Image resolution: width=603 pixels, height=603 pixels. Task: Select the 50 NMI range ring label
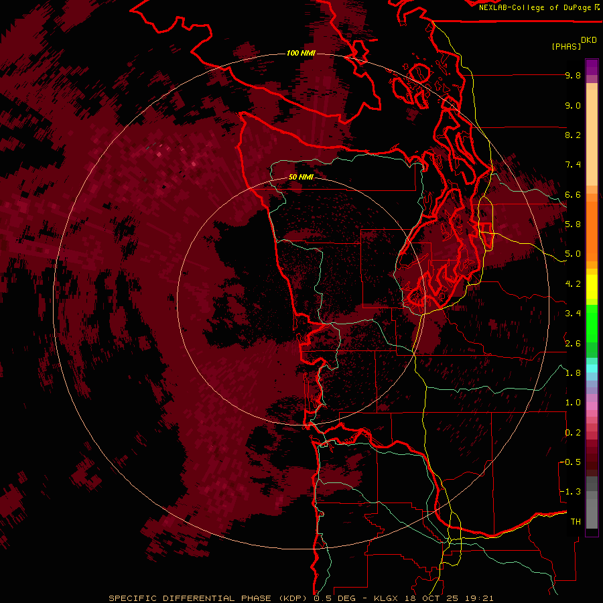coord(301,177)
